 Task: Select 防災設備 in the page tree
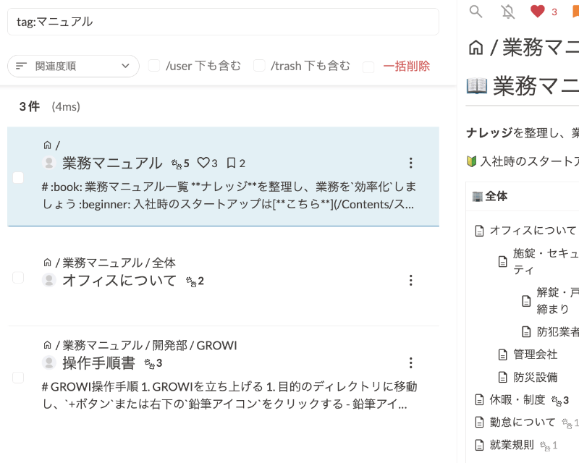click(x=535, y=376)
